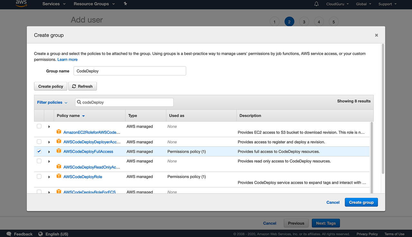Expand details for AWSCodeDeployReadOnlyAccess policy
Viewport: 412px width, 237px height.
tap(49, 161)
